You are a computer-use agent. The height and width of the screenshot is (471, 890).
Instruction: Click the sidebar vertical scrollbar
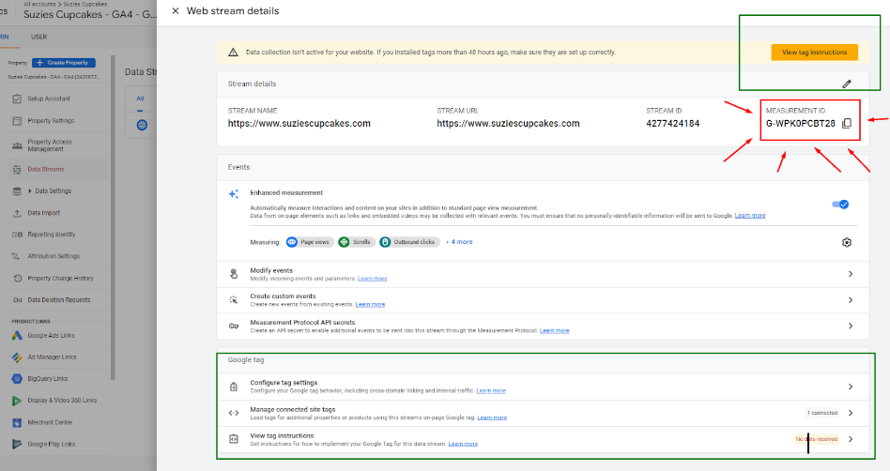tap(113, 218)
